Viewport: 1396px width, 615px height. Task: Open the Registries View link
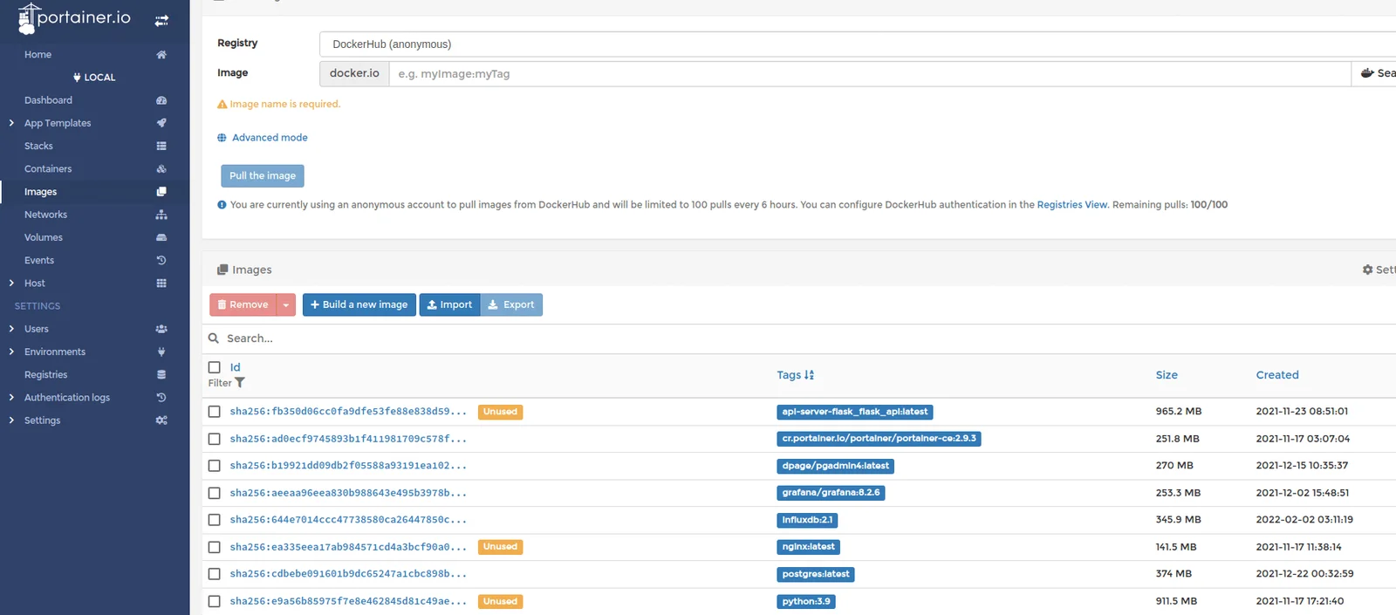coord(1072,205)
